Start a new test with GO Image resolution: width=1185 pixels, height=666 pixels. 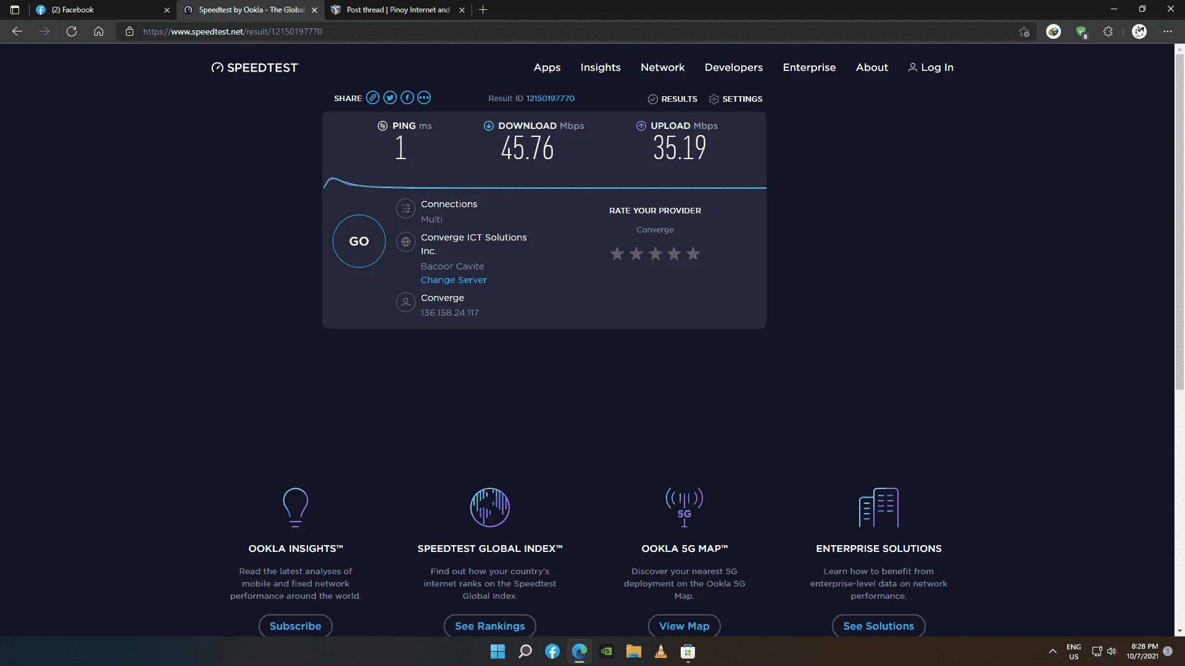click(x=359, y=241)
